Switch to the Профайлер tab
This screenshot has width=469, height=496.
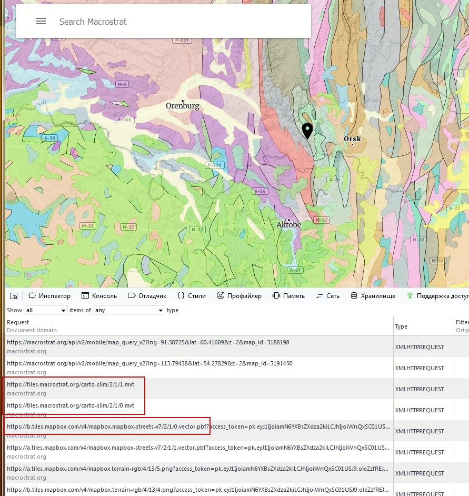239,296
